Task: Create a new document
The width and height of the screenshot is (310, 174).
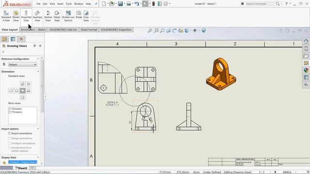Action: 104,3
